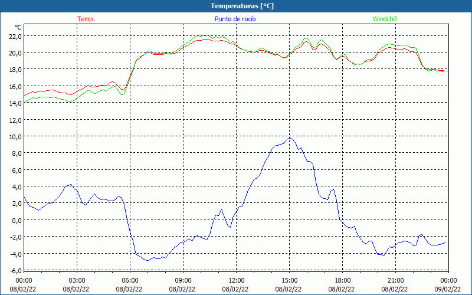472x295 pixels.
Task: Click the 16,0 y-axis label
Action: tap(15, 86)
